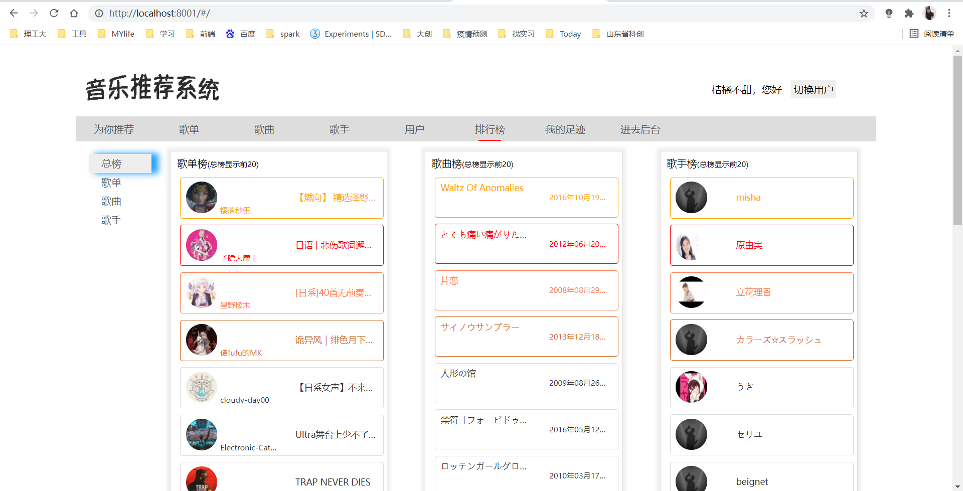Click cover image of 子瞻大魔王 playlist

click(x=202, y=245)
